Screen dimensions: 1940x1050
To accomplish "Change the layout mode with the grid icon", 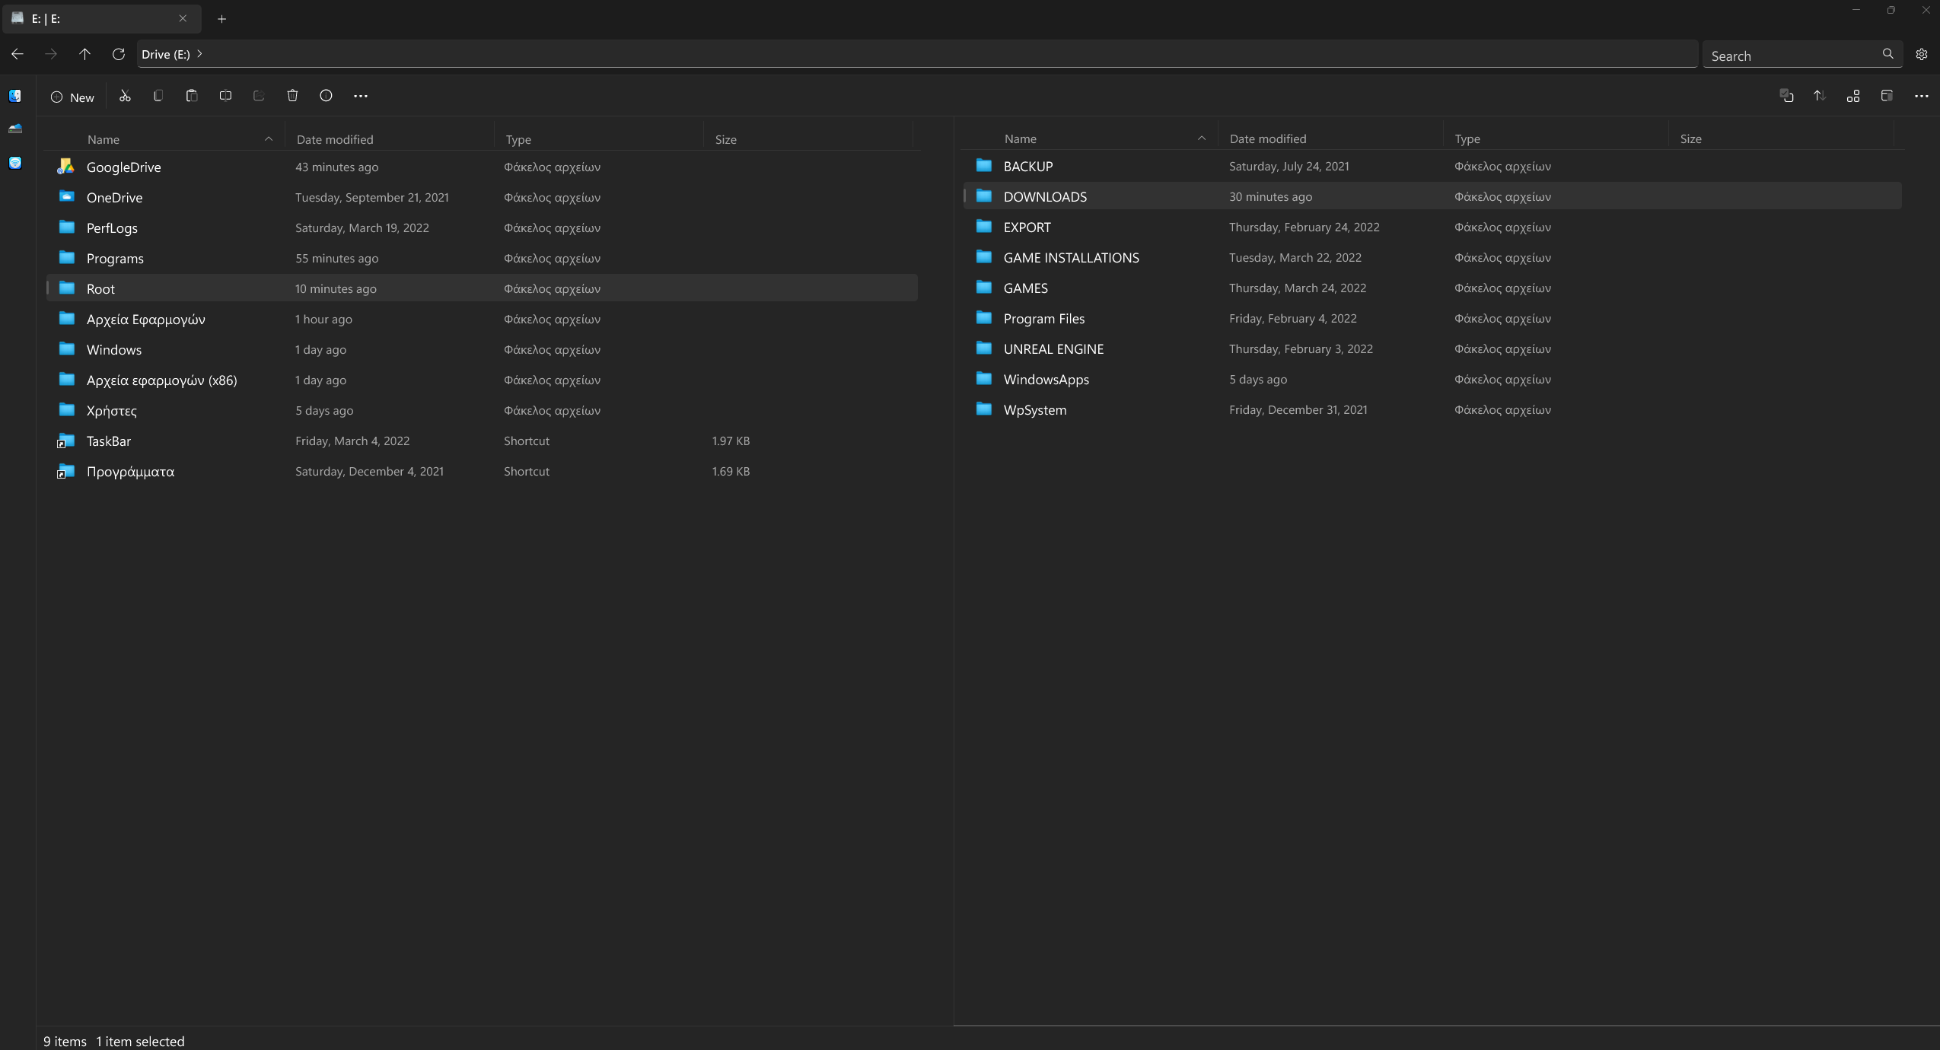I will click(1852, 96).
